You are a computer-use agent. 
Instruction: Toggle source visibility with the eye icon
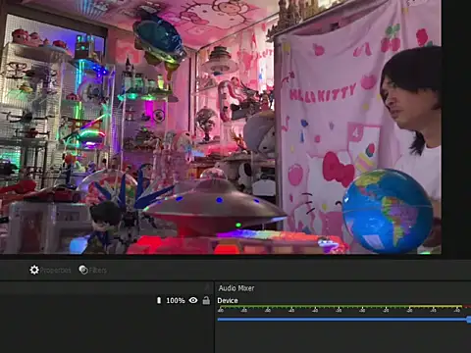coord(193,300)
